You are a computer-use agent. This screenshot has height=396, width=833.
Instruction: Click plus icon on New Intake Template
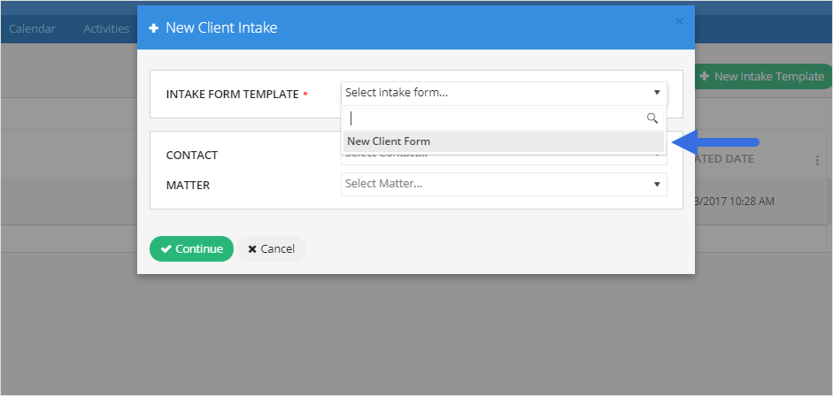tap(705, 76)
